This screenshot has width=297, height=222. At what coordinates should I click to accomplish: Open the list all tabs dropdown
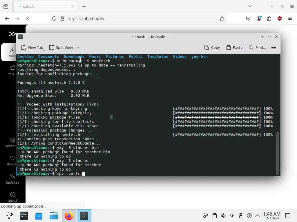[250, 6]
